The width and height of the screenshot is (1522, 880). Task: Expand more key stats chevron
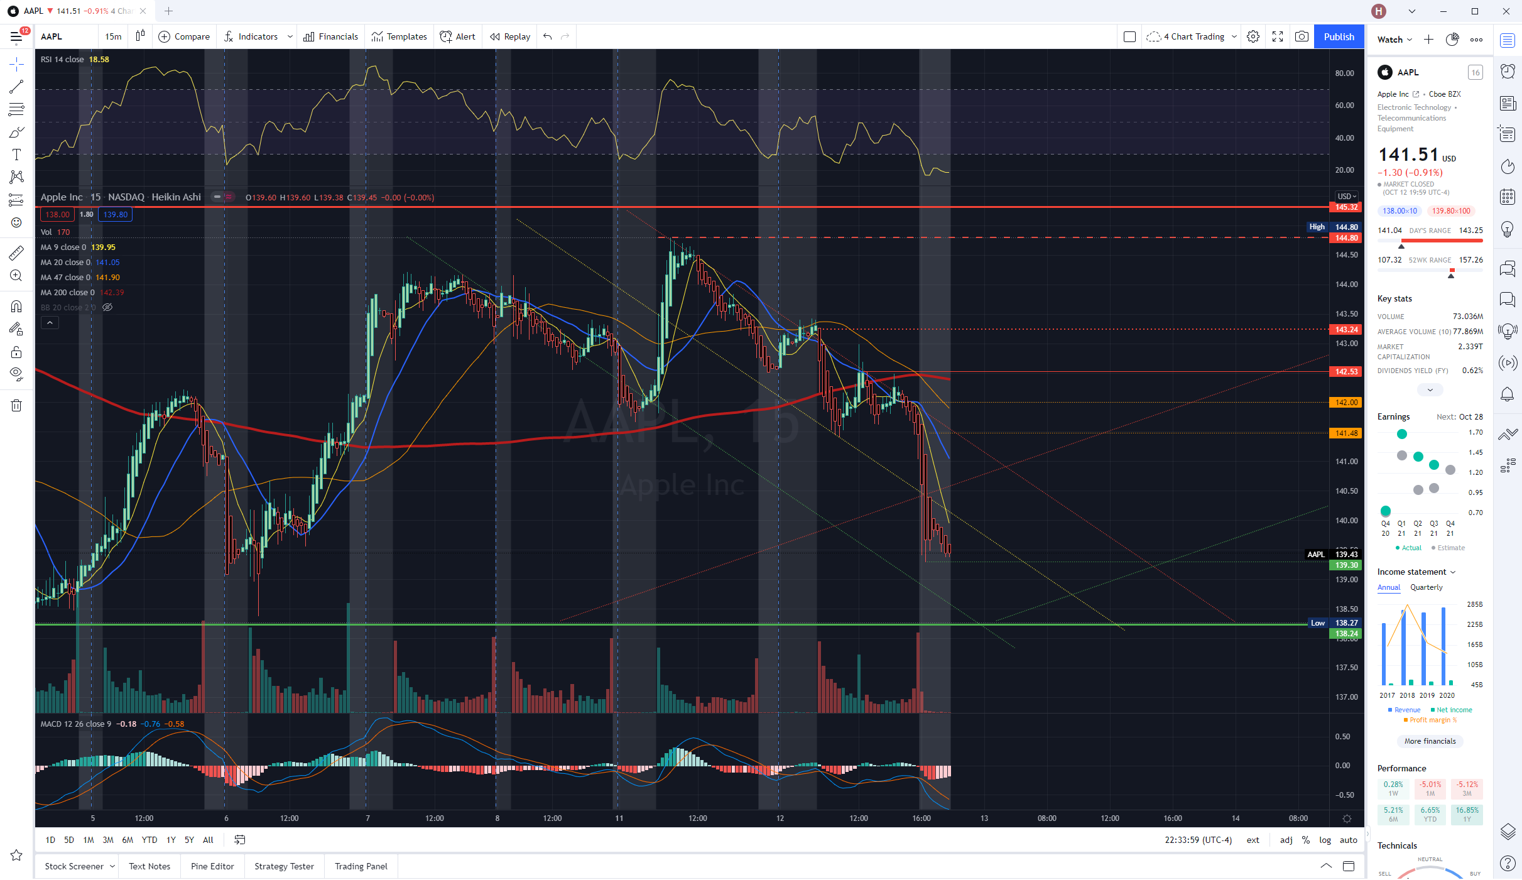(1430, 390)
